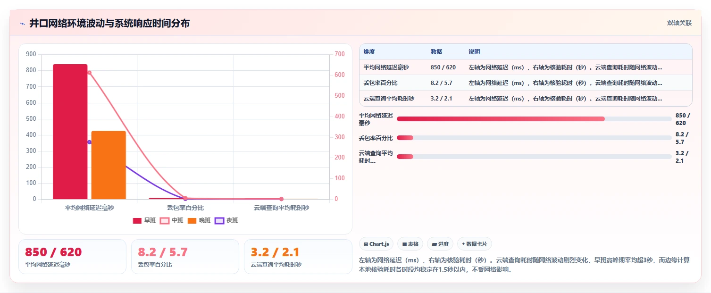This screenshot has height=293, width=711.
Task: Click the 8.2 / 5.7 stat card
Action: click(x=185, y=257)
